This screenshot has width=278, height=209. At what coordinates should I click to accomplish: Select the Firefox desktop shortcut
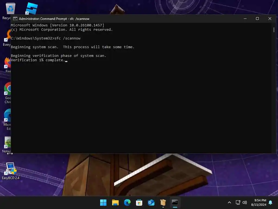tap(7, 65)
